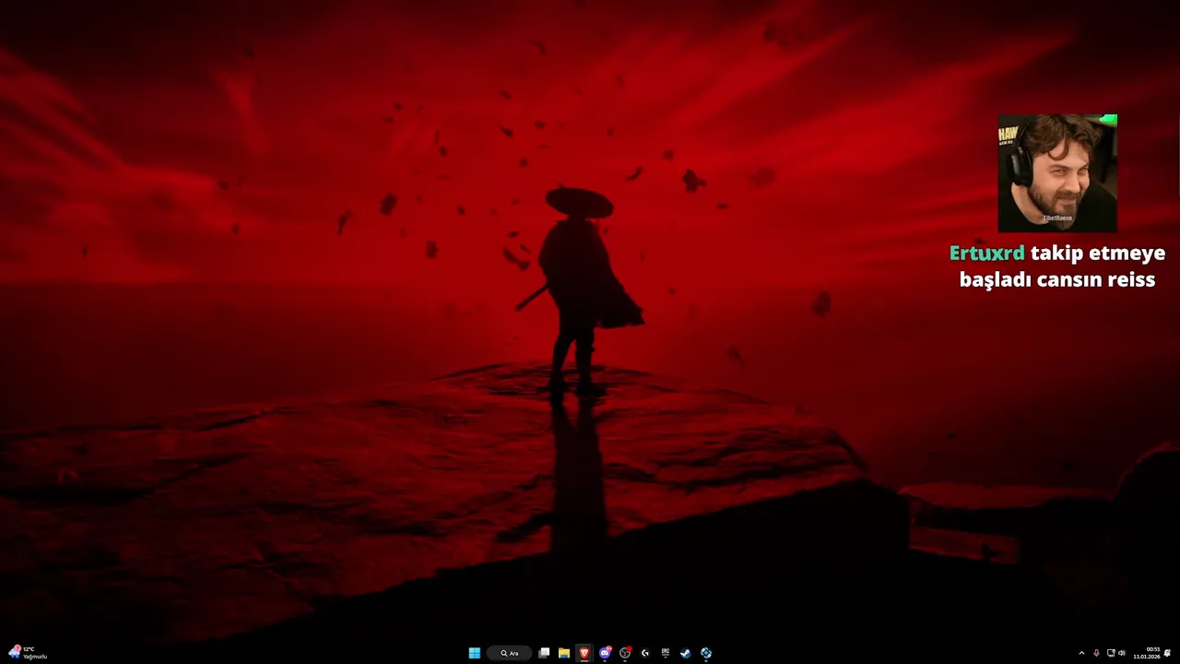
Task: Open Steam from the taskbar
Action: (685, 653)
